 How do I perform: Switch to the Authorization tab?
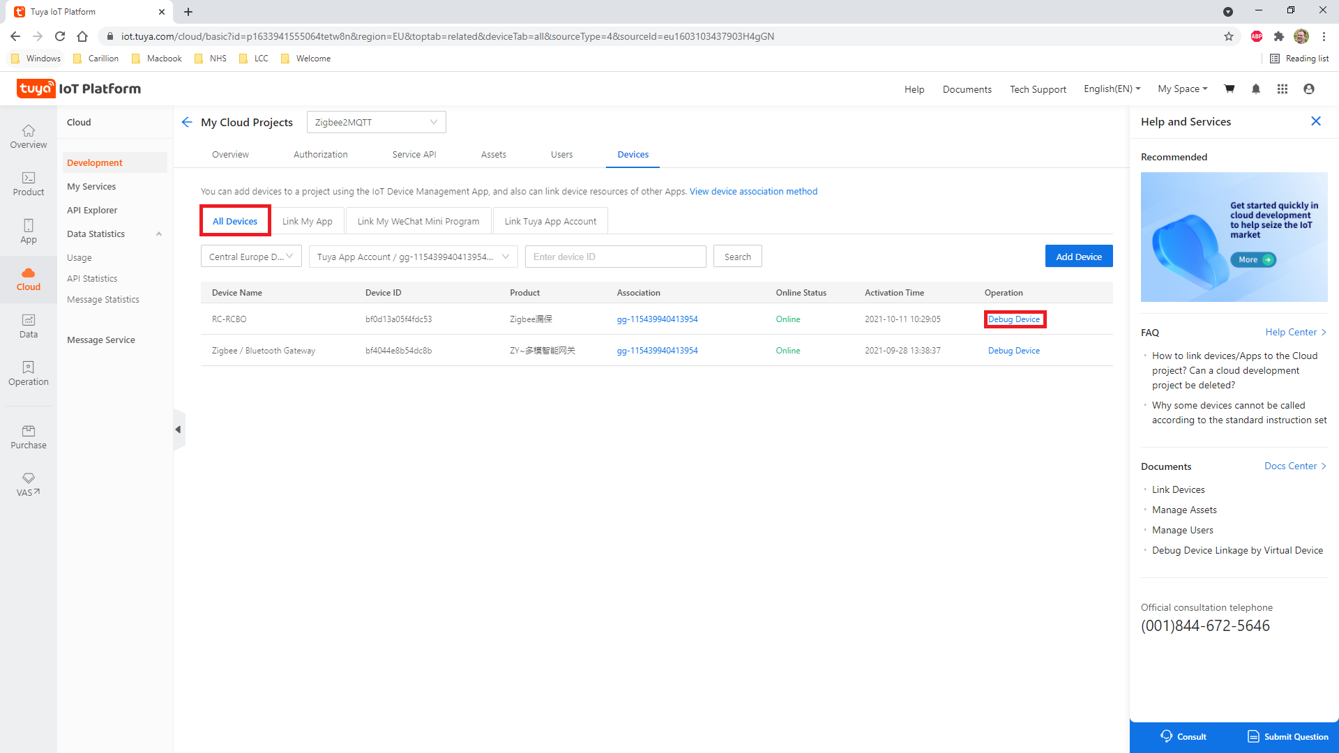point(321,154)
